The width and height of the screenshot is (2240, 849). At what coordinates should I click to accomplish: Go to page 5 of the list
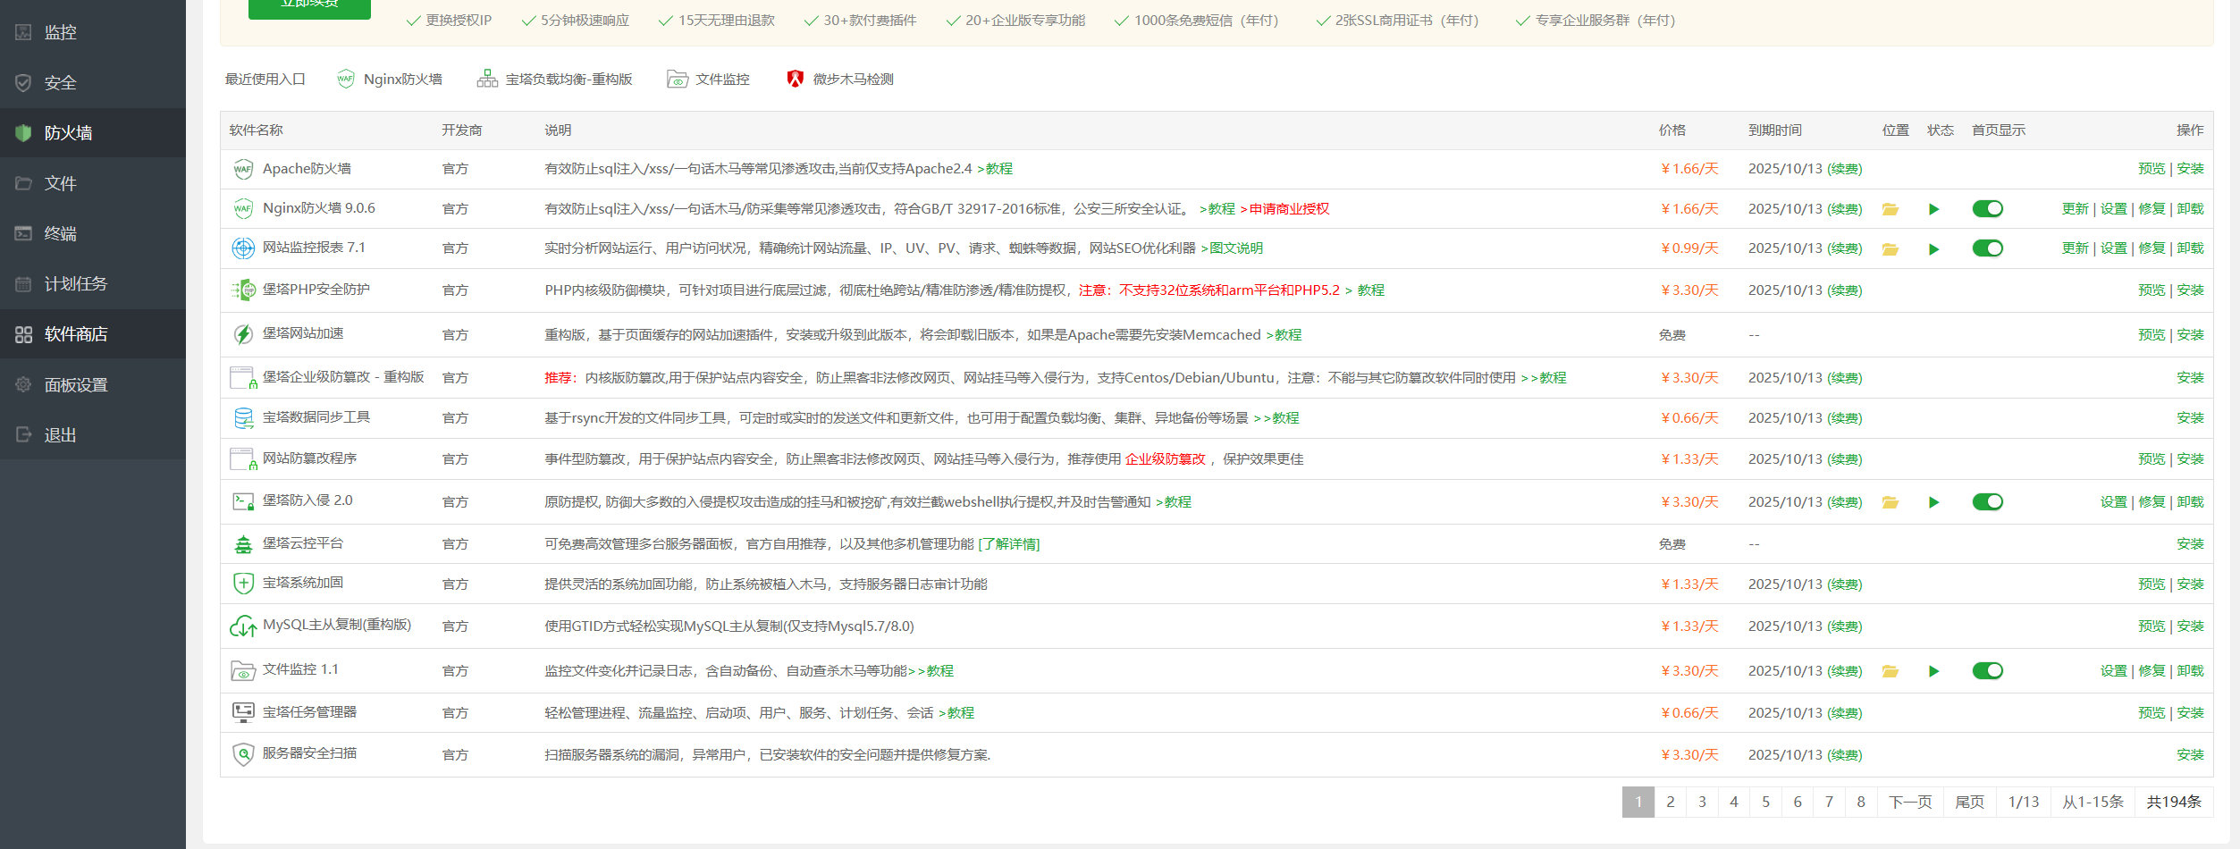click(x=1766, y=803)
